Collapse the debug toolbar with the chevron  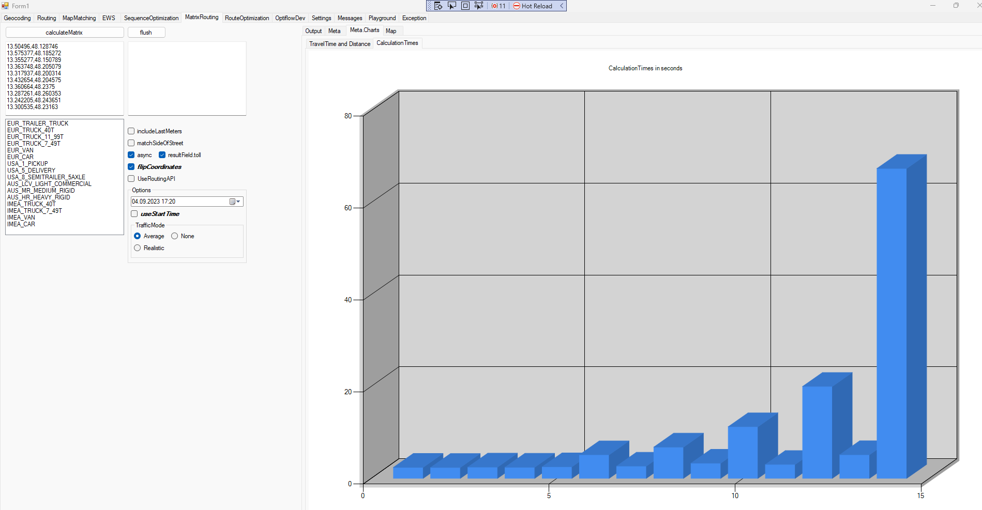click(562, 6)
